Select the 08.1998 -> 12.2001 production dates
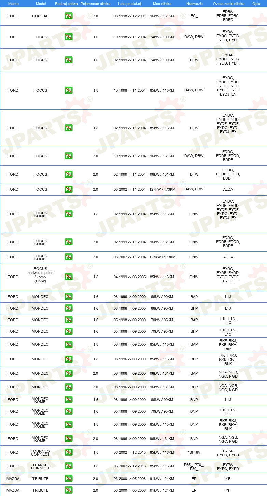This screenshot has width=267, height=496. (x=130, y=16)
